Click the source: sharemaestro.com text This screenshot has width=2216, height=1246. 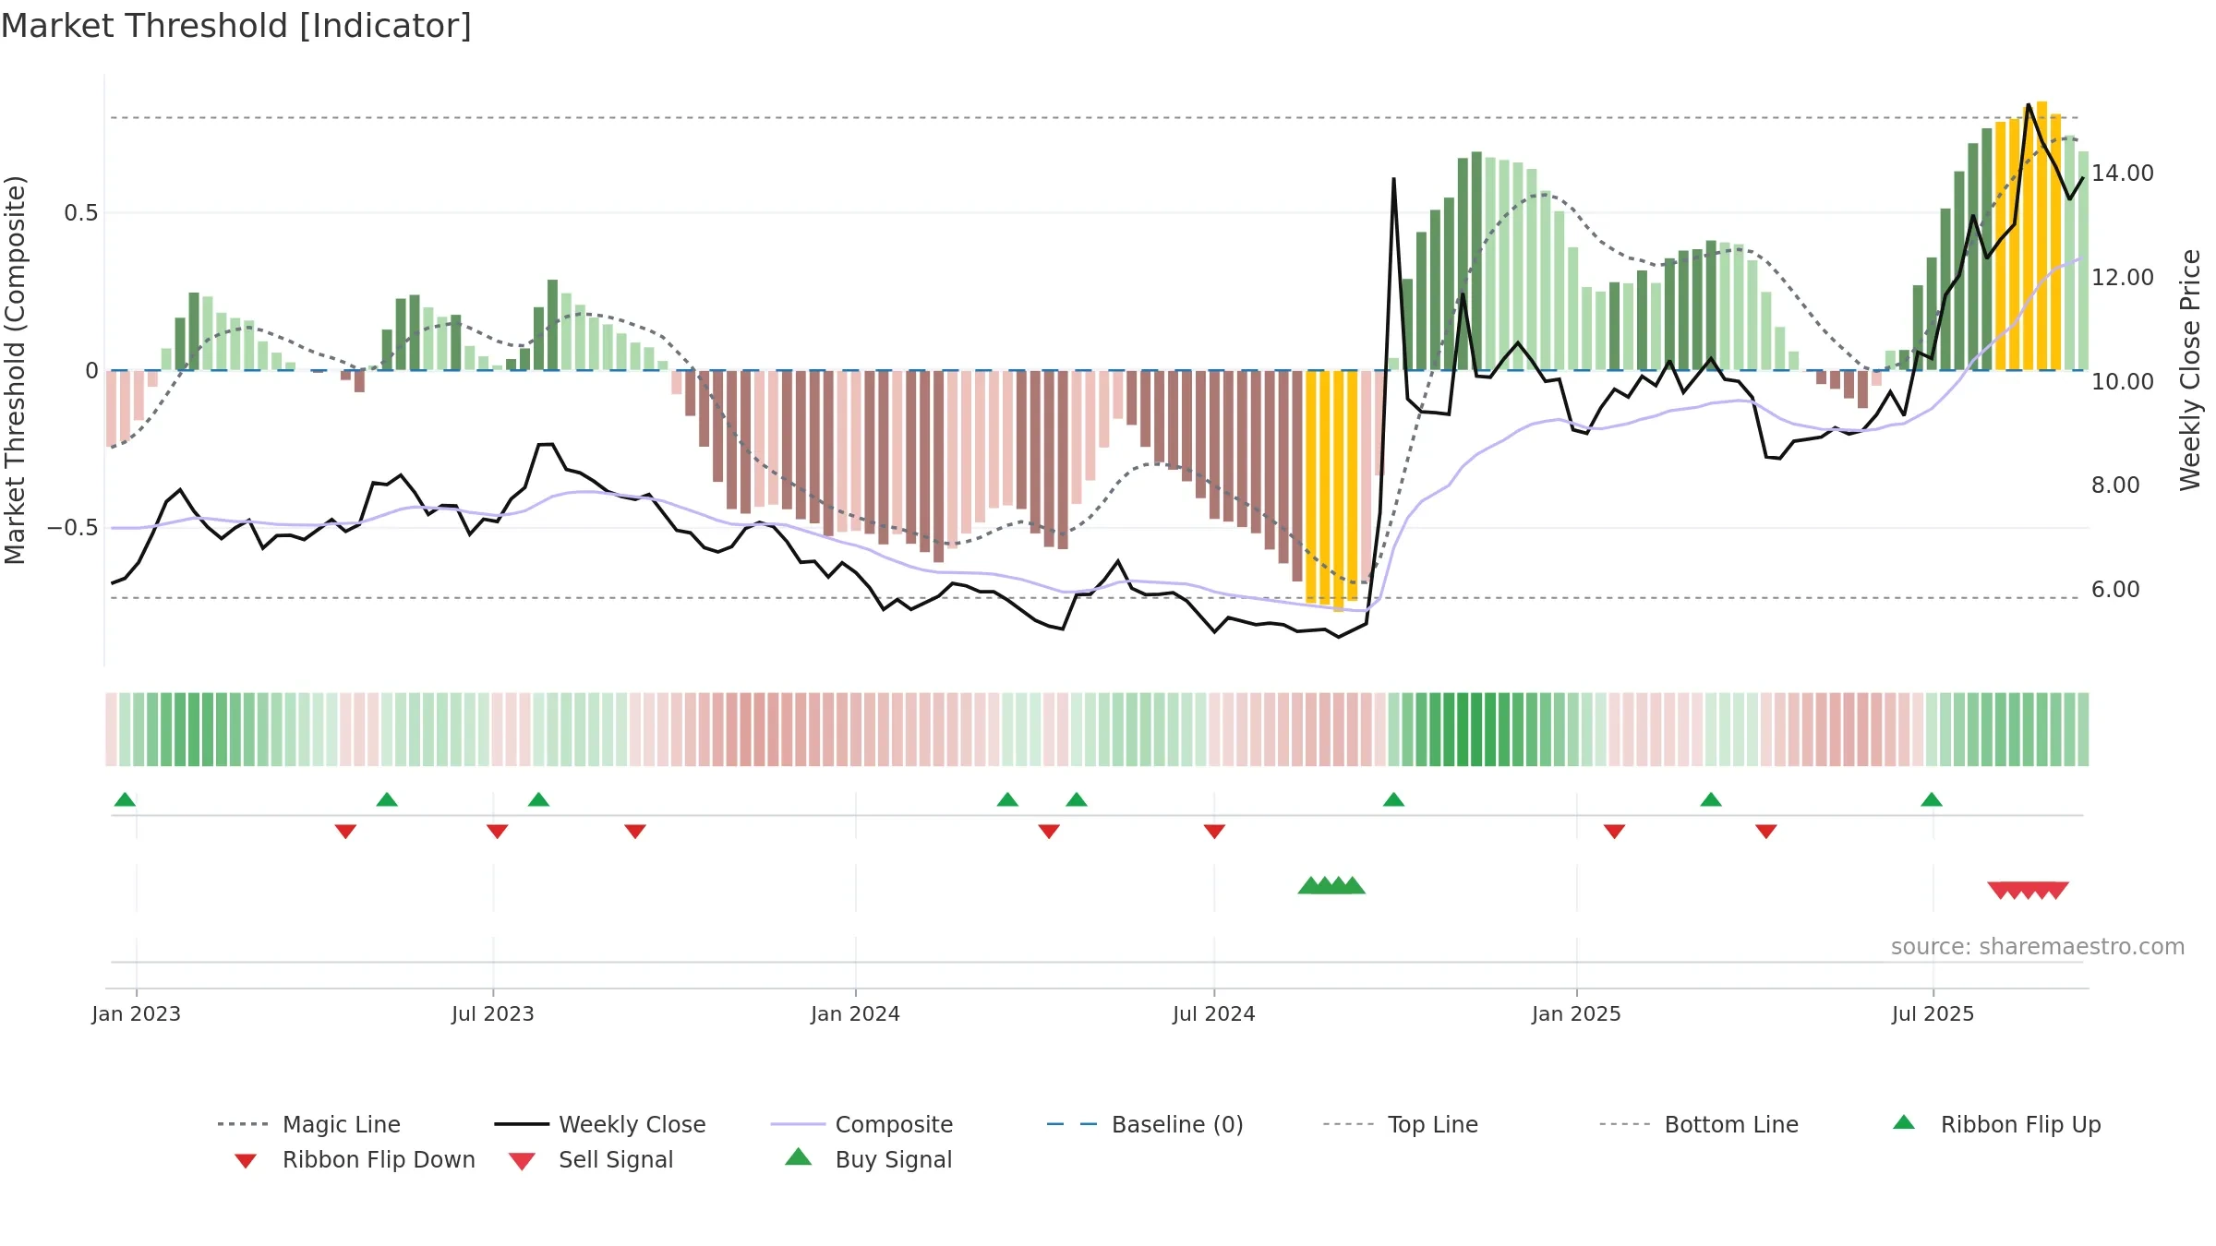(2038, 947)
